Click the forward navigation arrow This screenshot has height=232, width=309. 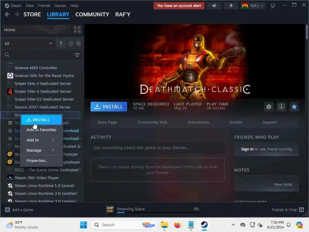17,14
